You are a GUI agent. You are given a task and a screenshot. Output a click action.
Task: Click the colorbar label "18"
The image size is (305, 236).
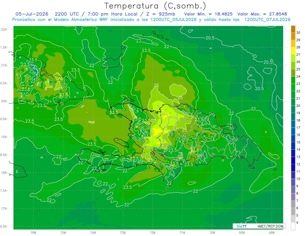point(298,120)
